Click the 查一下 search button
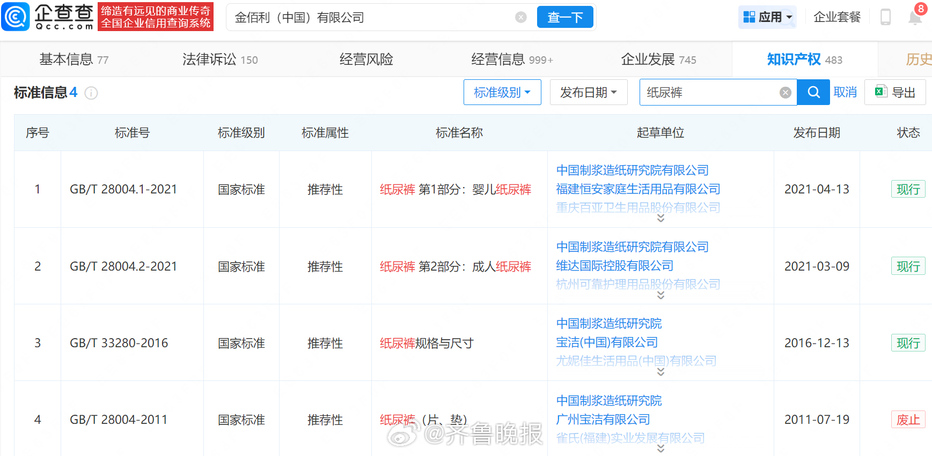932x456 pixels. pyautogui.click(x=565, y=17)
